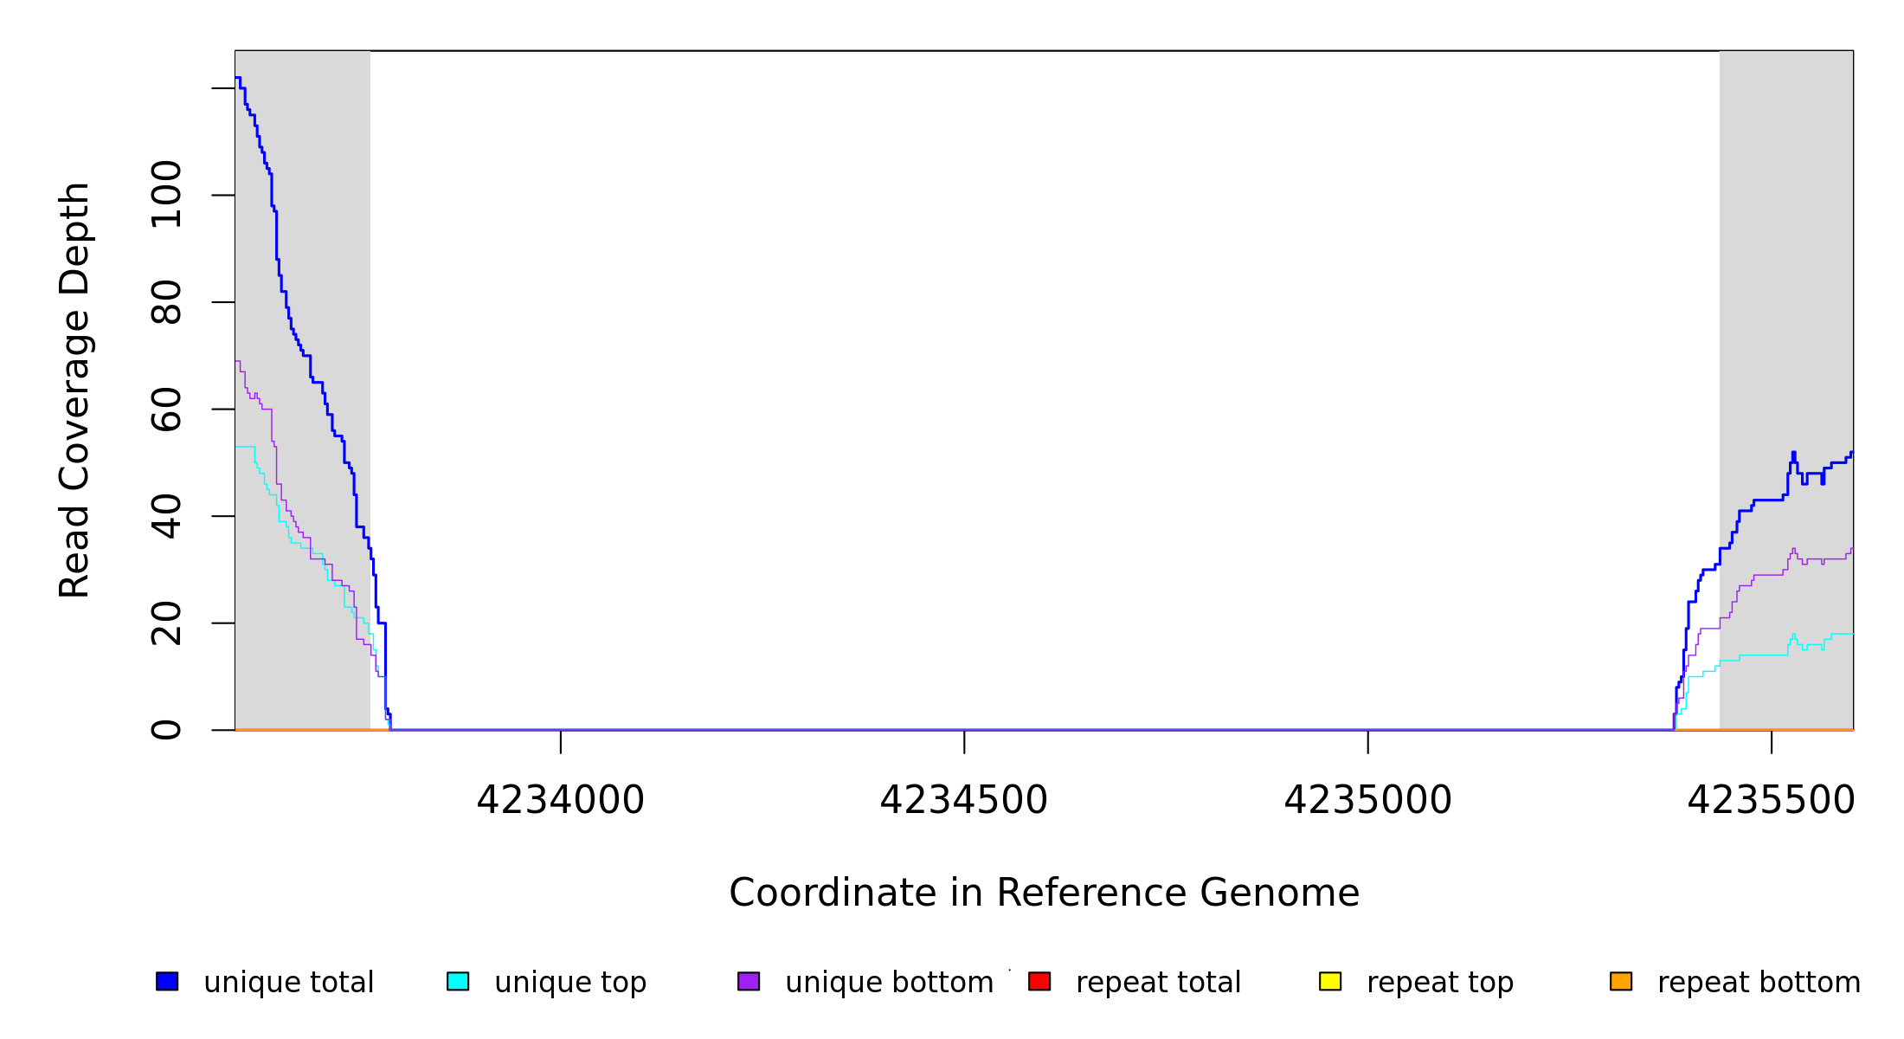Viewport: 1904px width, 1039px height.
Task: Click the 100 y-axis tick label
Action: coord(166,195)
